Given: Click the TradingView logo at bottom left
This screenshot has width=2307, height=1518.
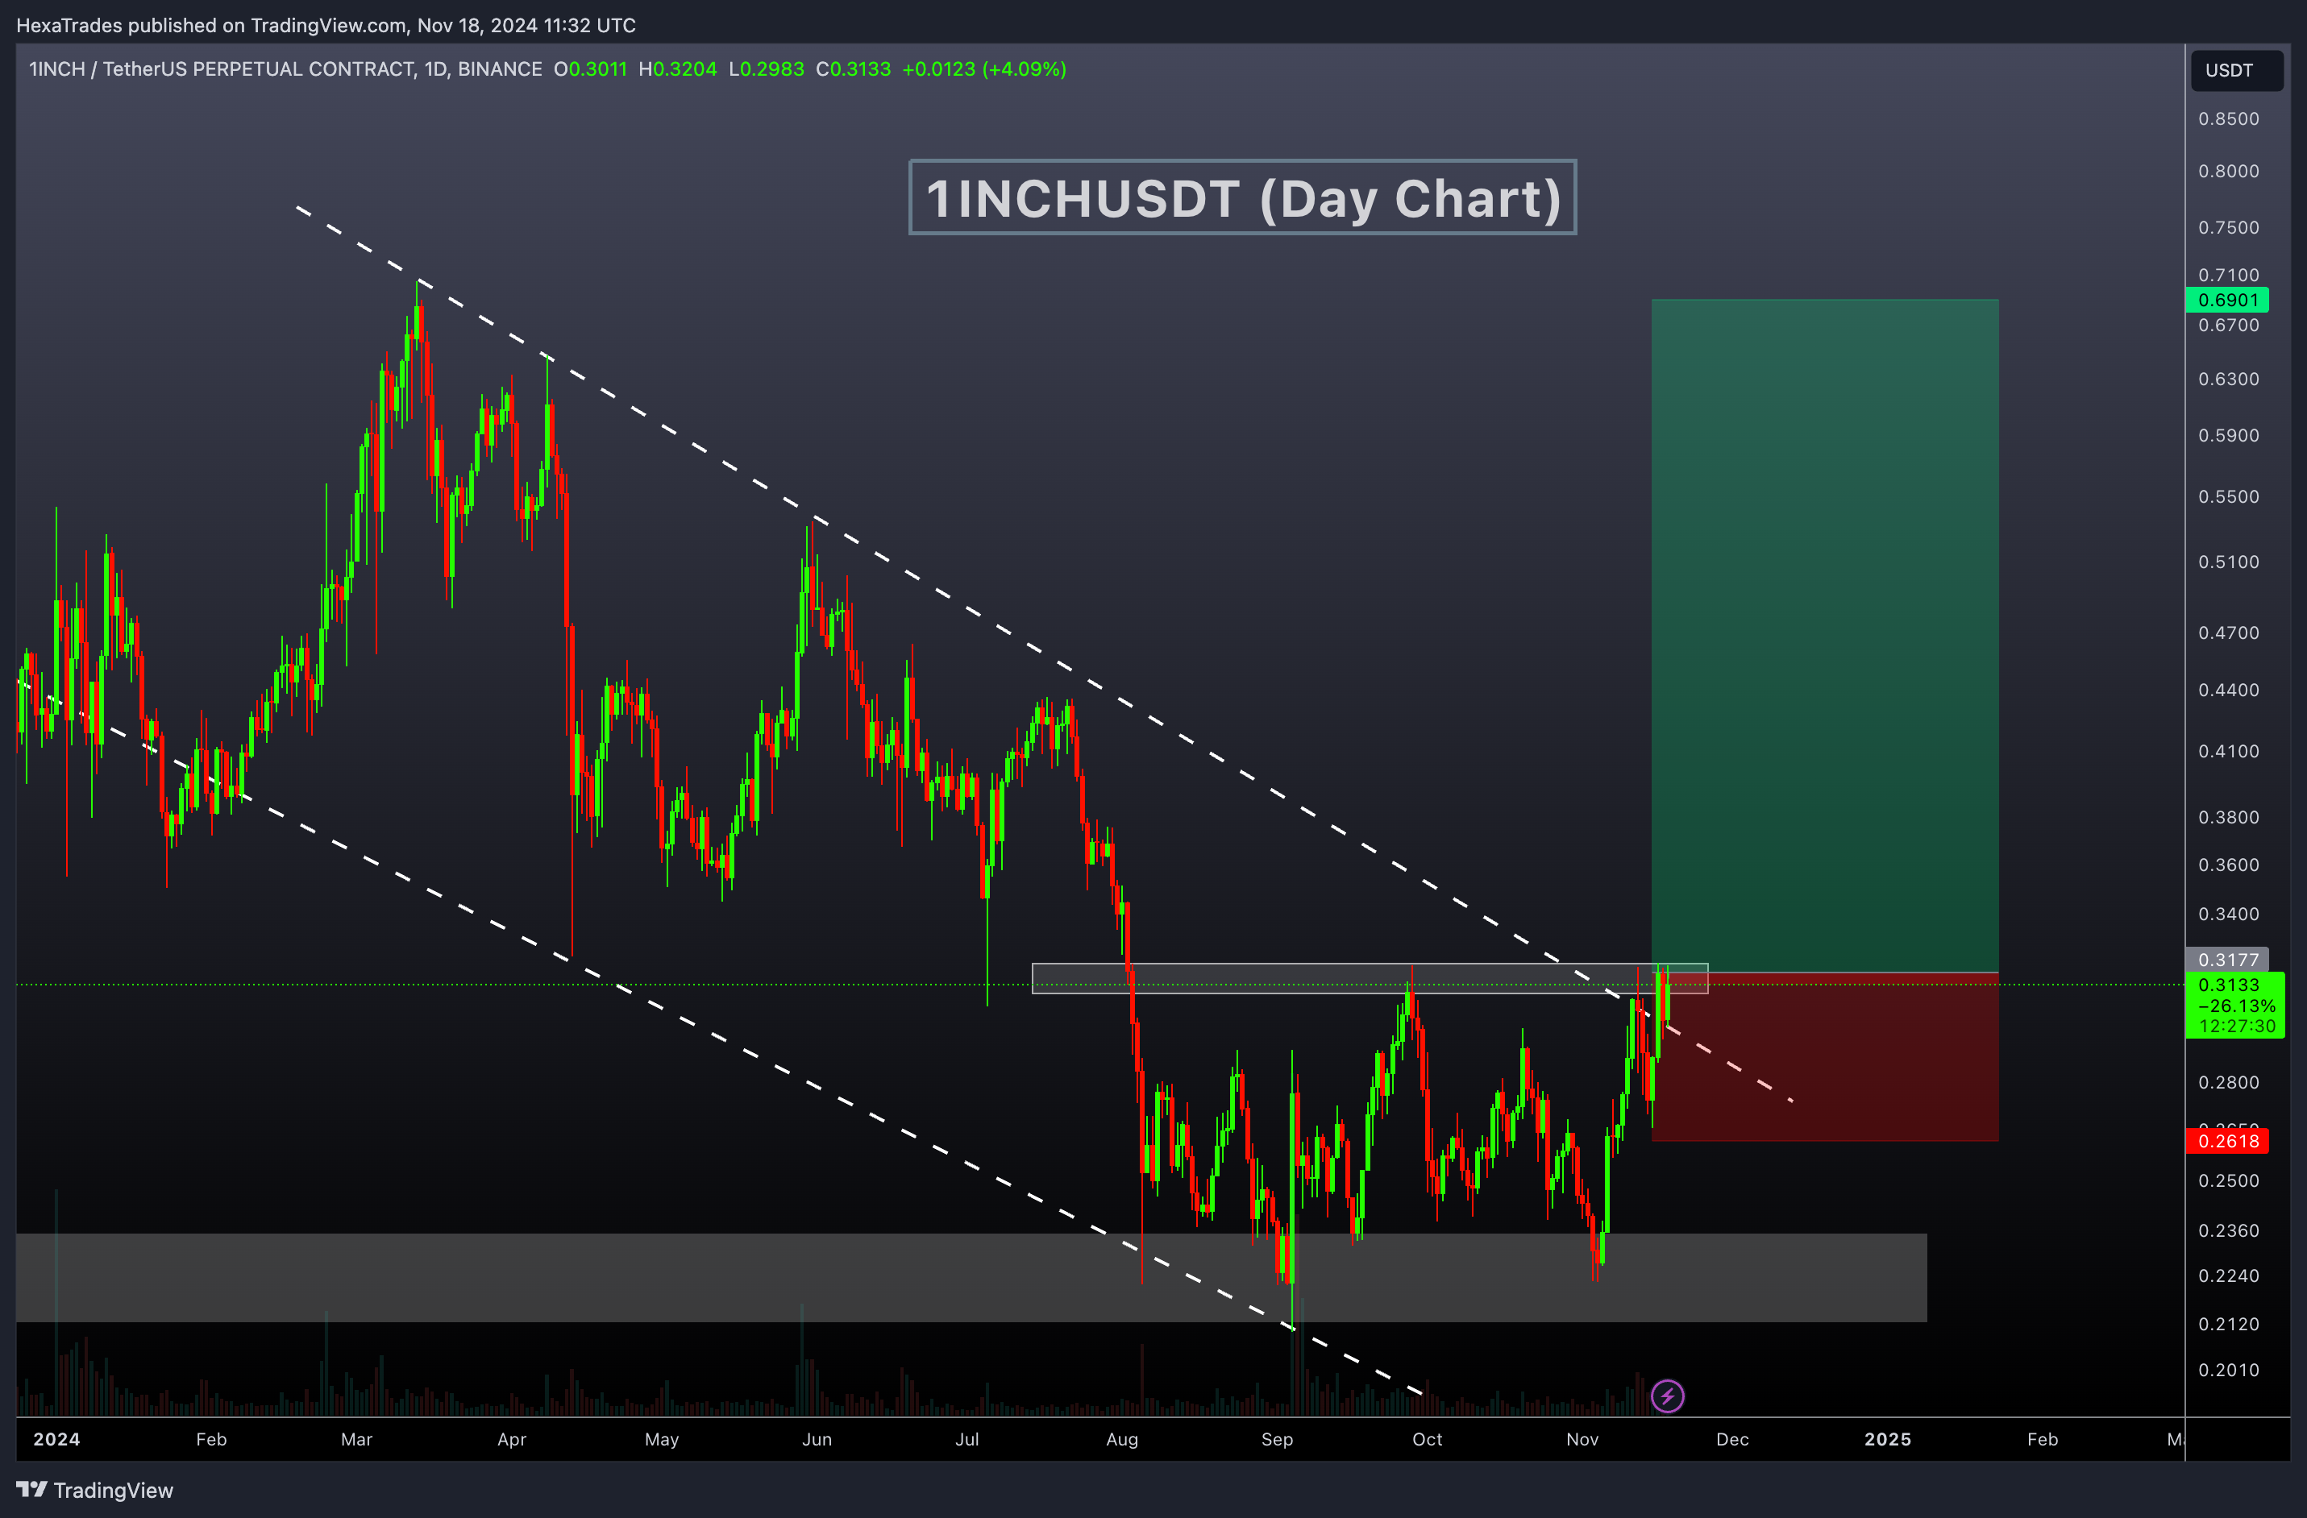Looking at the screenshot, I should 95,1490.
